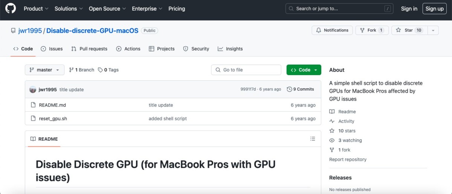Viewport: 452px width, 194px height.
Task: Open the 'added shell script' commit link
Action: [x=168, y=119]
